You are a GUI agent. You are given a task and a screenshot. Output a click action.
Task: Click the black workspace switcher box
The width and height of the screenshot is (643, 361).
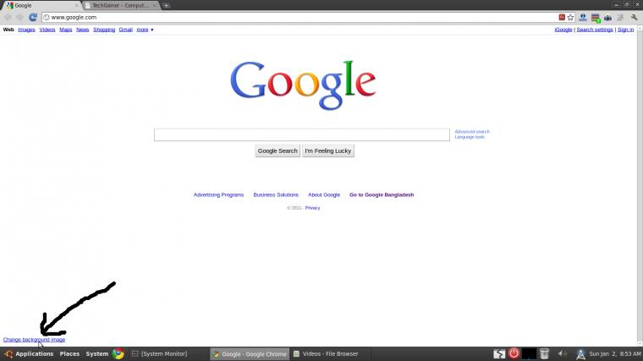point(529,353)
